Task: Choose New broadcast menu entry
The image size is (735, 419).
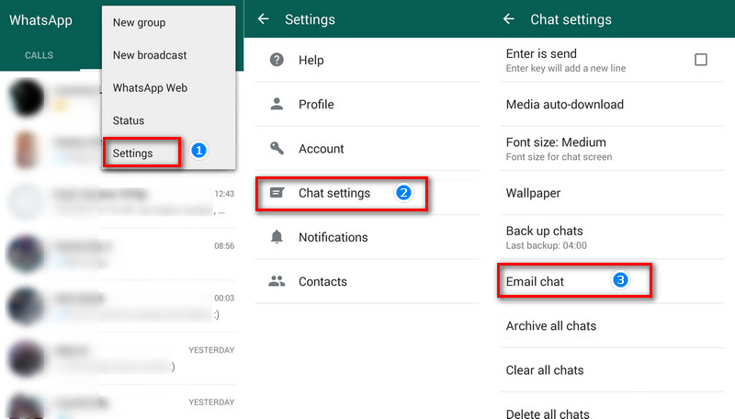Action: coord(149,55)
